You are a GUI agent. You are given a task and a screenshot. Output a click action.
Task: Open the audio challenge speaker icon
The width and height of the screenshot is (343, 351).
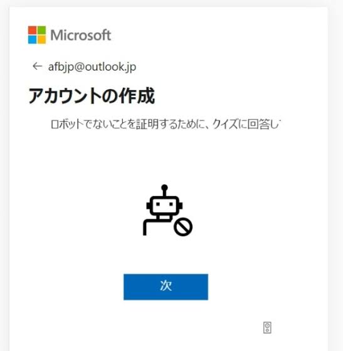click(267, 328)
